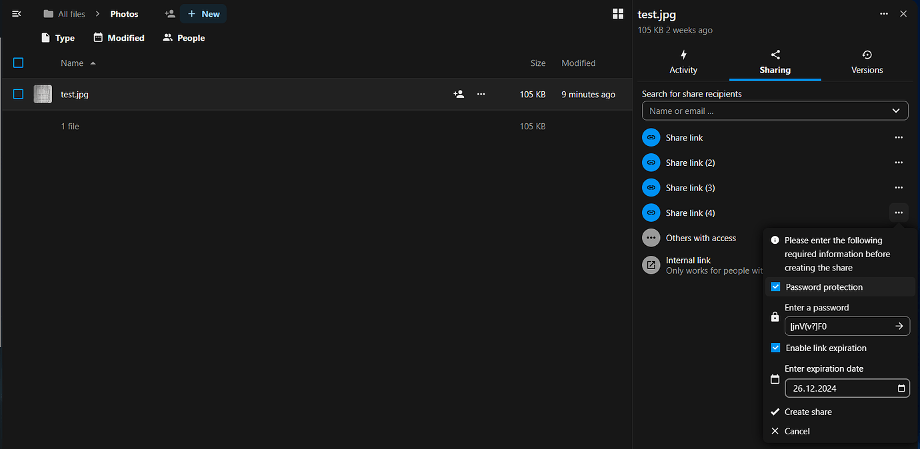This screenshot has width=920, height=449.
Task: Open sidebar more options for test.jpg
Action: [884, 14]
